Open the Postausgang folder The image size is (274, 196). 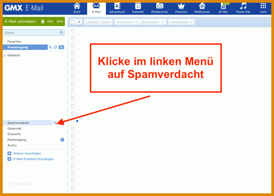(17, 140)
